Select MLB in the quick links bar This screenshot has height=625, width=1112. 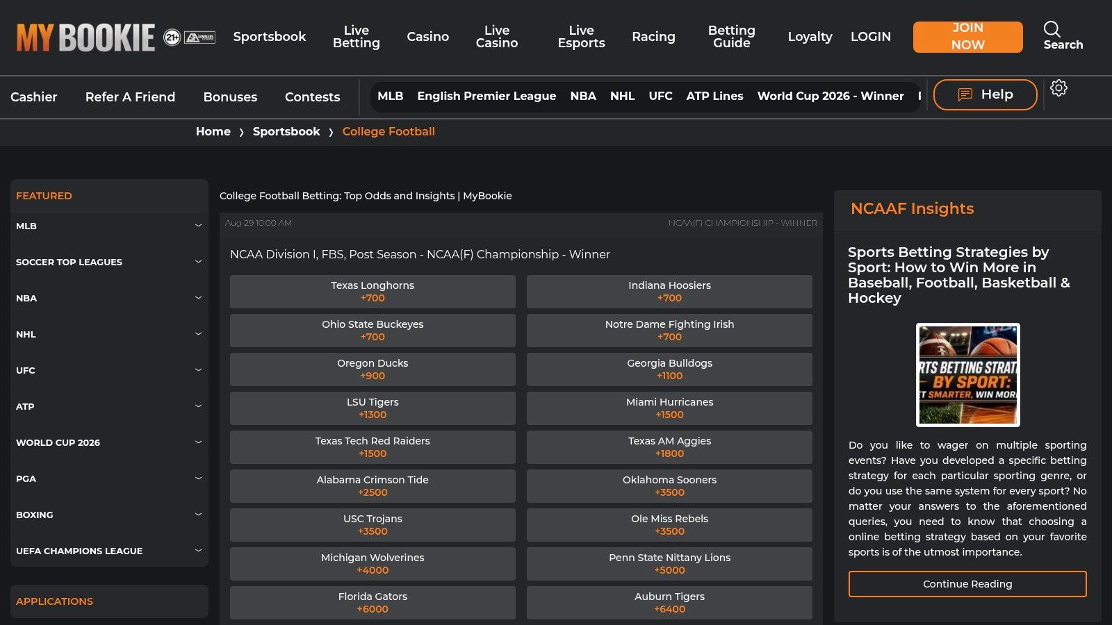coord(391,96)
